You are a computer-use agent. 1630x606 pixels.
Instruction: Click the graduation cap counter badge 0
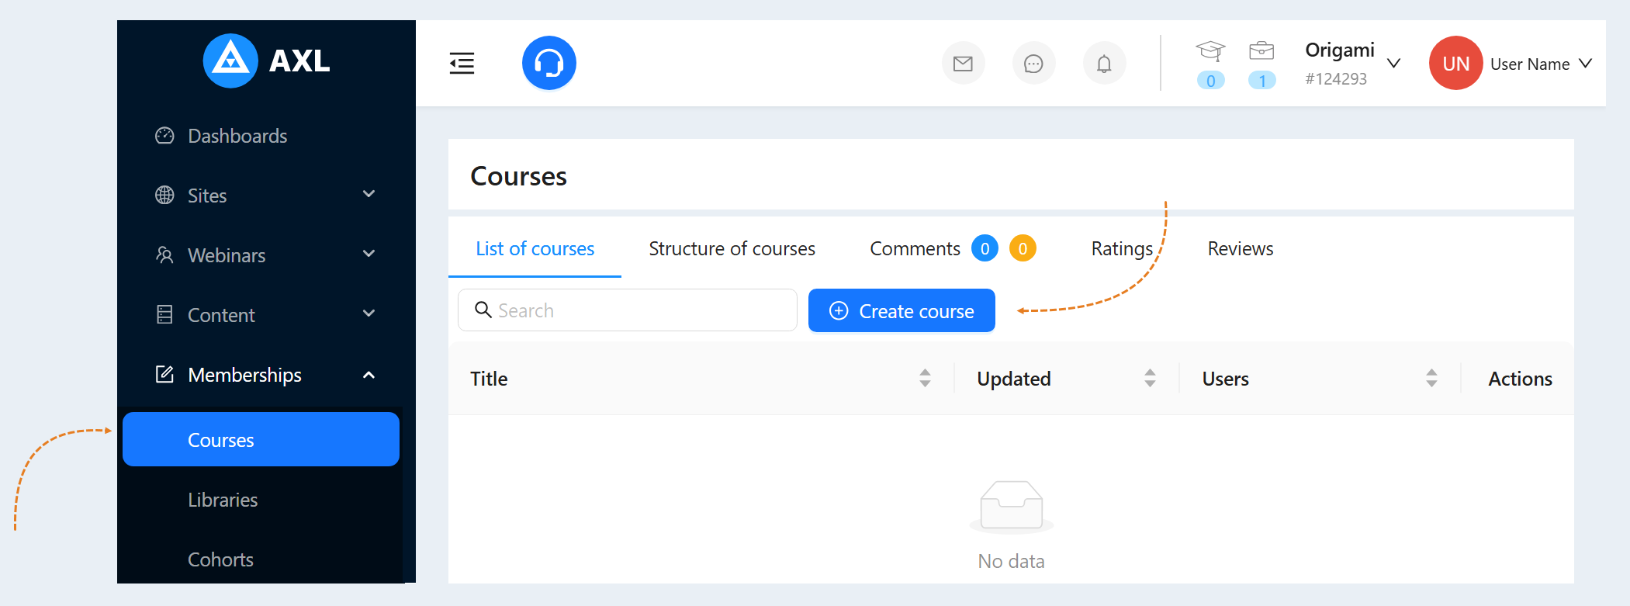[1210, 80]
